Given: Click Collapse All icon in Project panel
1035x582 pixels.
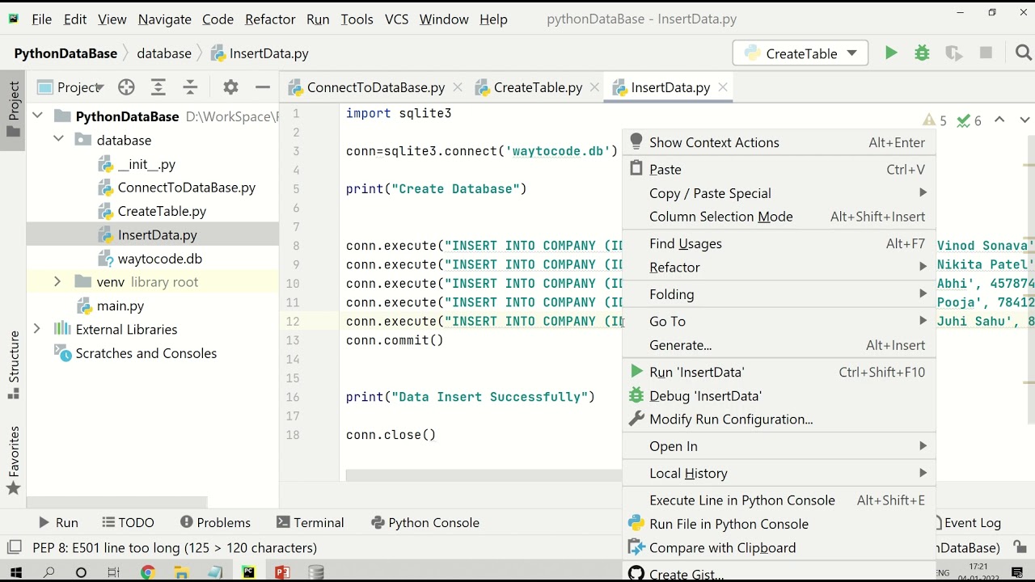Looking at the screenshot, I should [190, 87].
